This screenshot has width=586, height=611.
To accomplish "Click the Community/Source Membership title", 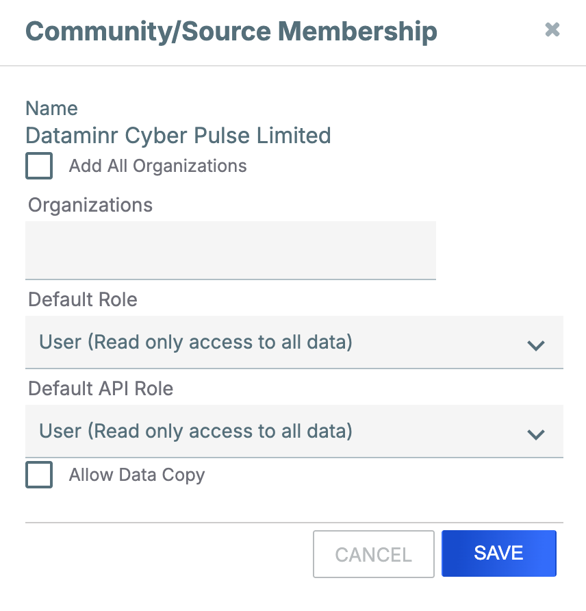I will click(231, 31).
